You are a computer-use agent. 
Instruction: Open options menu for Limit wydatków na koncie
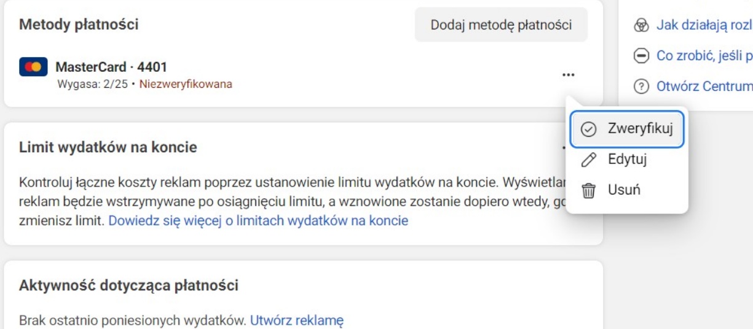564,147
